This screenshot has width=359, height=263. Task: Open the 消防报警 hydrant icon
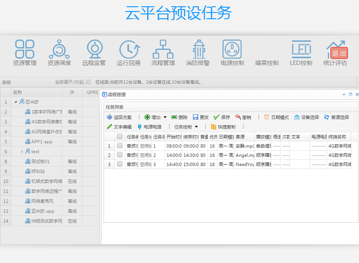[198, 49]
